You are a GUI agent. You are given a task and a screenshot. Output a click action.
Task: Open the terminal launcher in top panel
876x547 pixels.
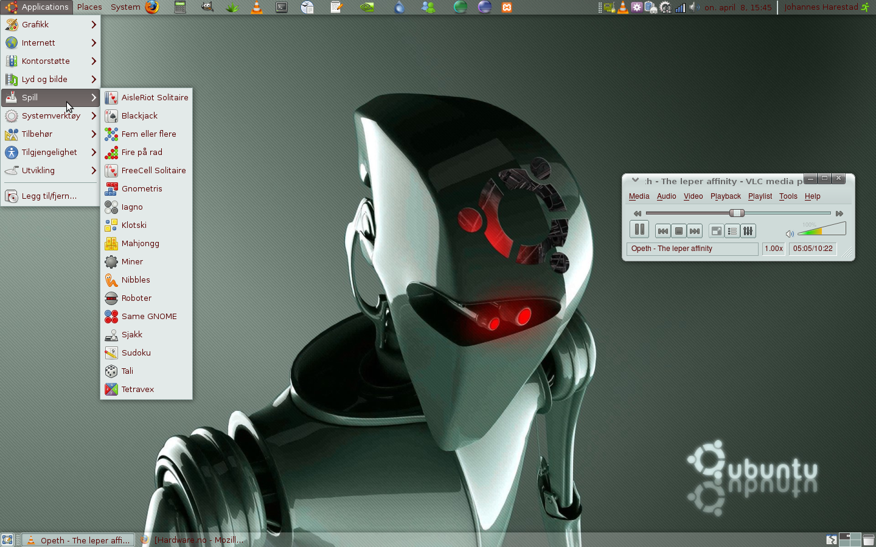(282, 7)
